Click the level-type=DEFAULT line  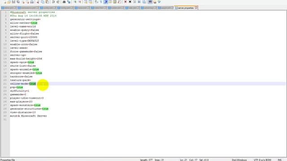coord(24,41)
